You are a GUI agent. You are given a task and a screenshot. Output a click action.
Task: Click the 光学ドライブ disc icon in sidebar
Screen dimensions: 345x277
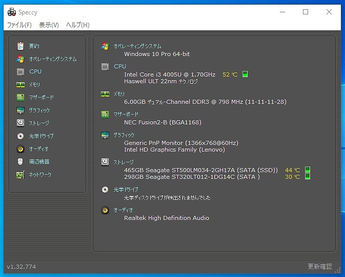(21, 136)
